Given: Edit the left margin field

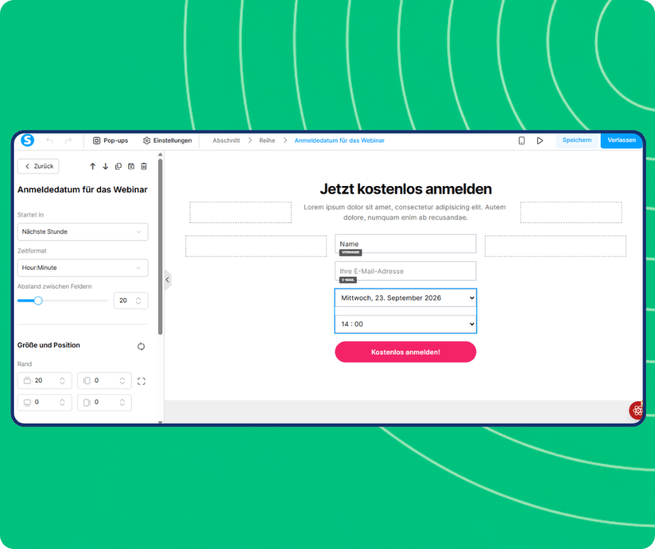Looking at the screenshot, I should pyautogui.click(x=105, y=380).
